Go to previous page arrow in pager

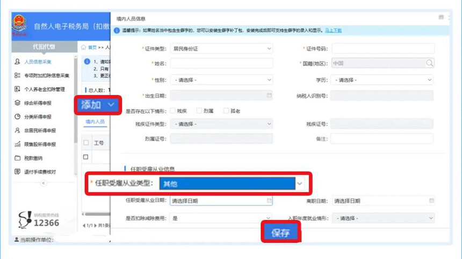pos(84,226)
